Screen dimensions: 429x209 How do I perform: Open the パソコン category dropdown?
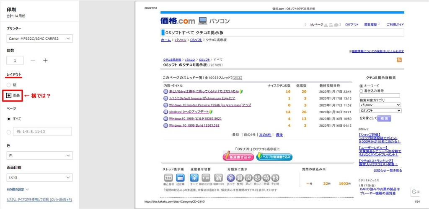[380, 105]
